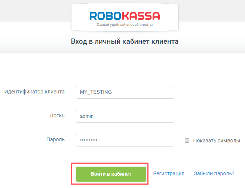Click into the Логин input field

tap(125, 116)
